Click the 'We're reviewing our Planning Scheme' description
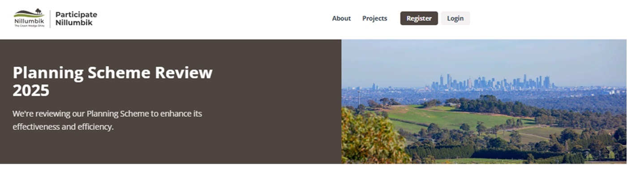This screenshot has height=179, width=627. (107, 120)
